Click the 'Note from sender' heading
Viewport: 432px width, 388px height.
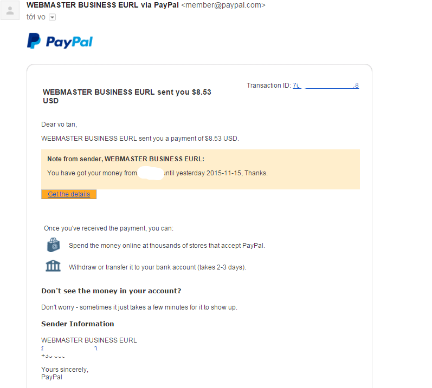point(126,159)
